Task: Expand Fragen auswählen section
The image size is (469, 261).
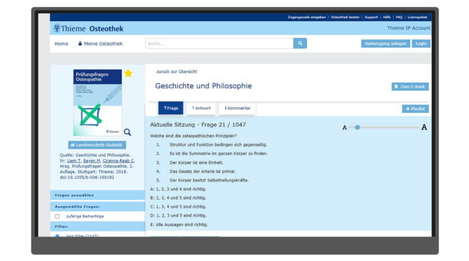Action: click(97, 195)
